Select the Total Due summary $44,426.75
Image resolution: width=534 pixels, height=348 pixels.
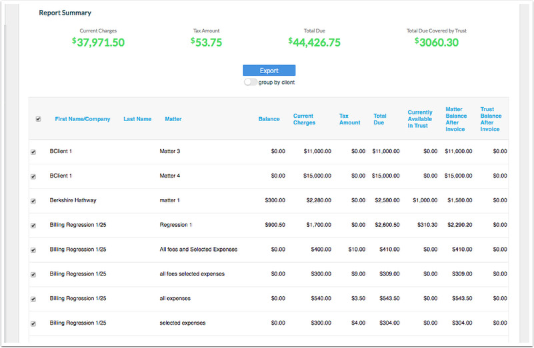click(315, 42)
